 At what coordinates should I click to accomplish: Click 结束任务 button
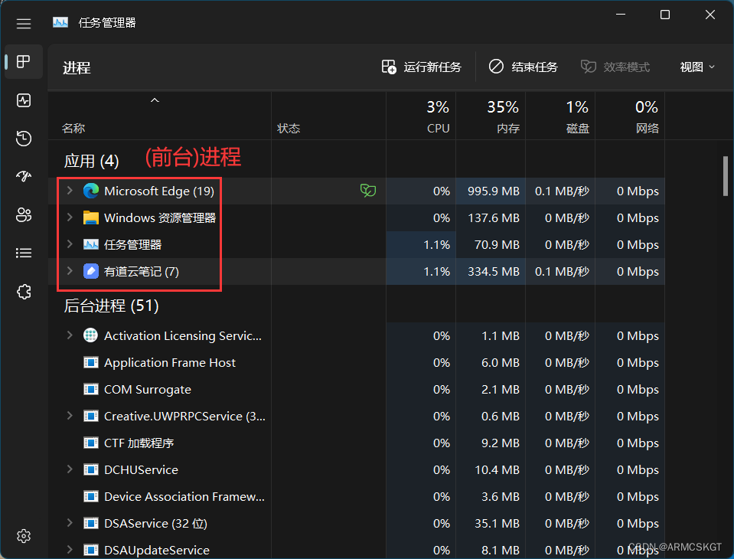pos(524,67)
